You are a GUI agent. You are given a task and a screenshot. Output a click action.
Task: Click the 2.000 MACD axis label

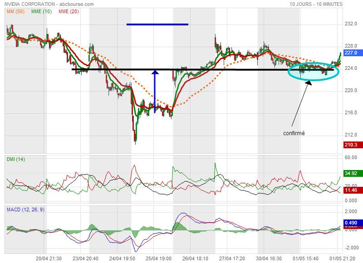(x=351, y=211)
